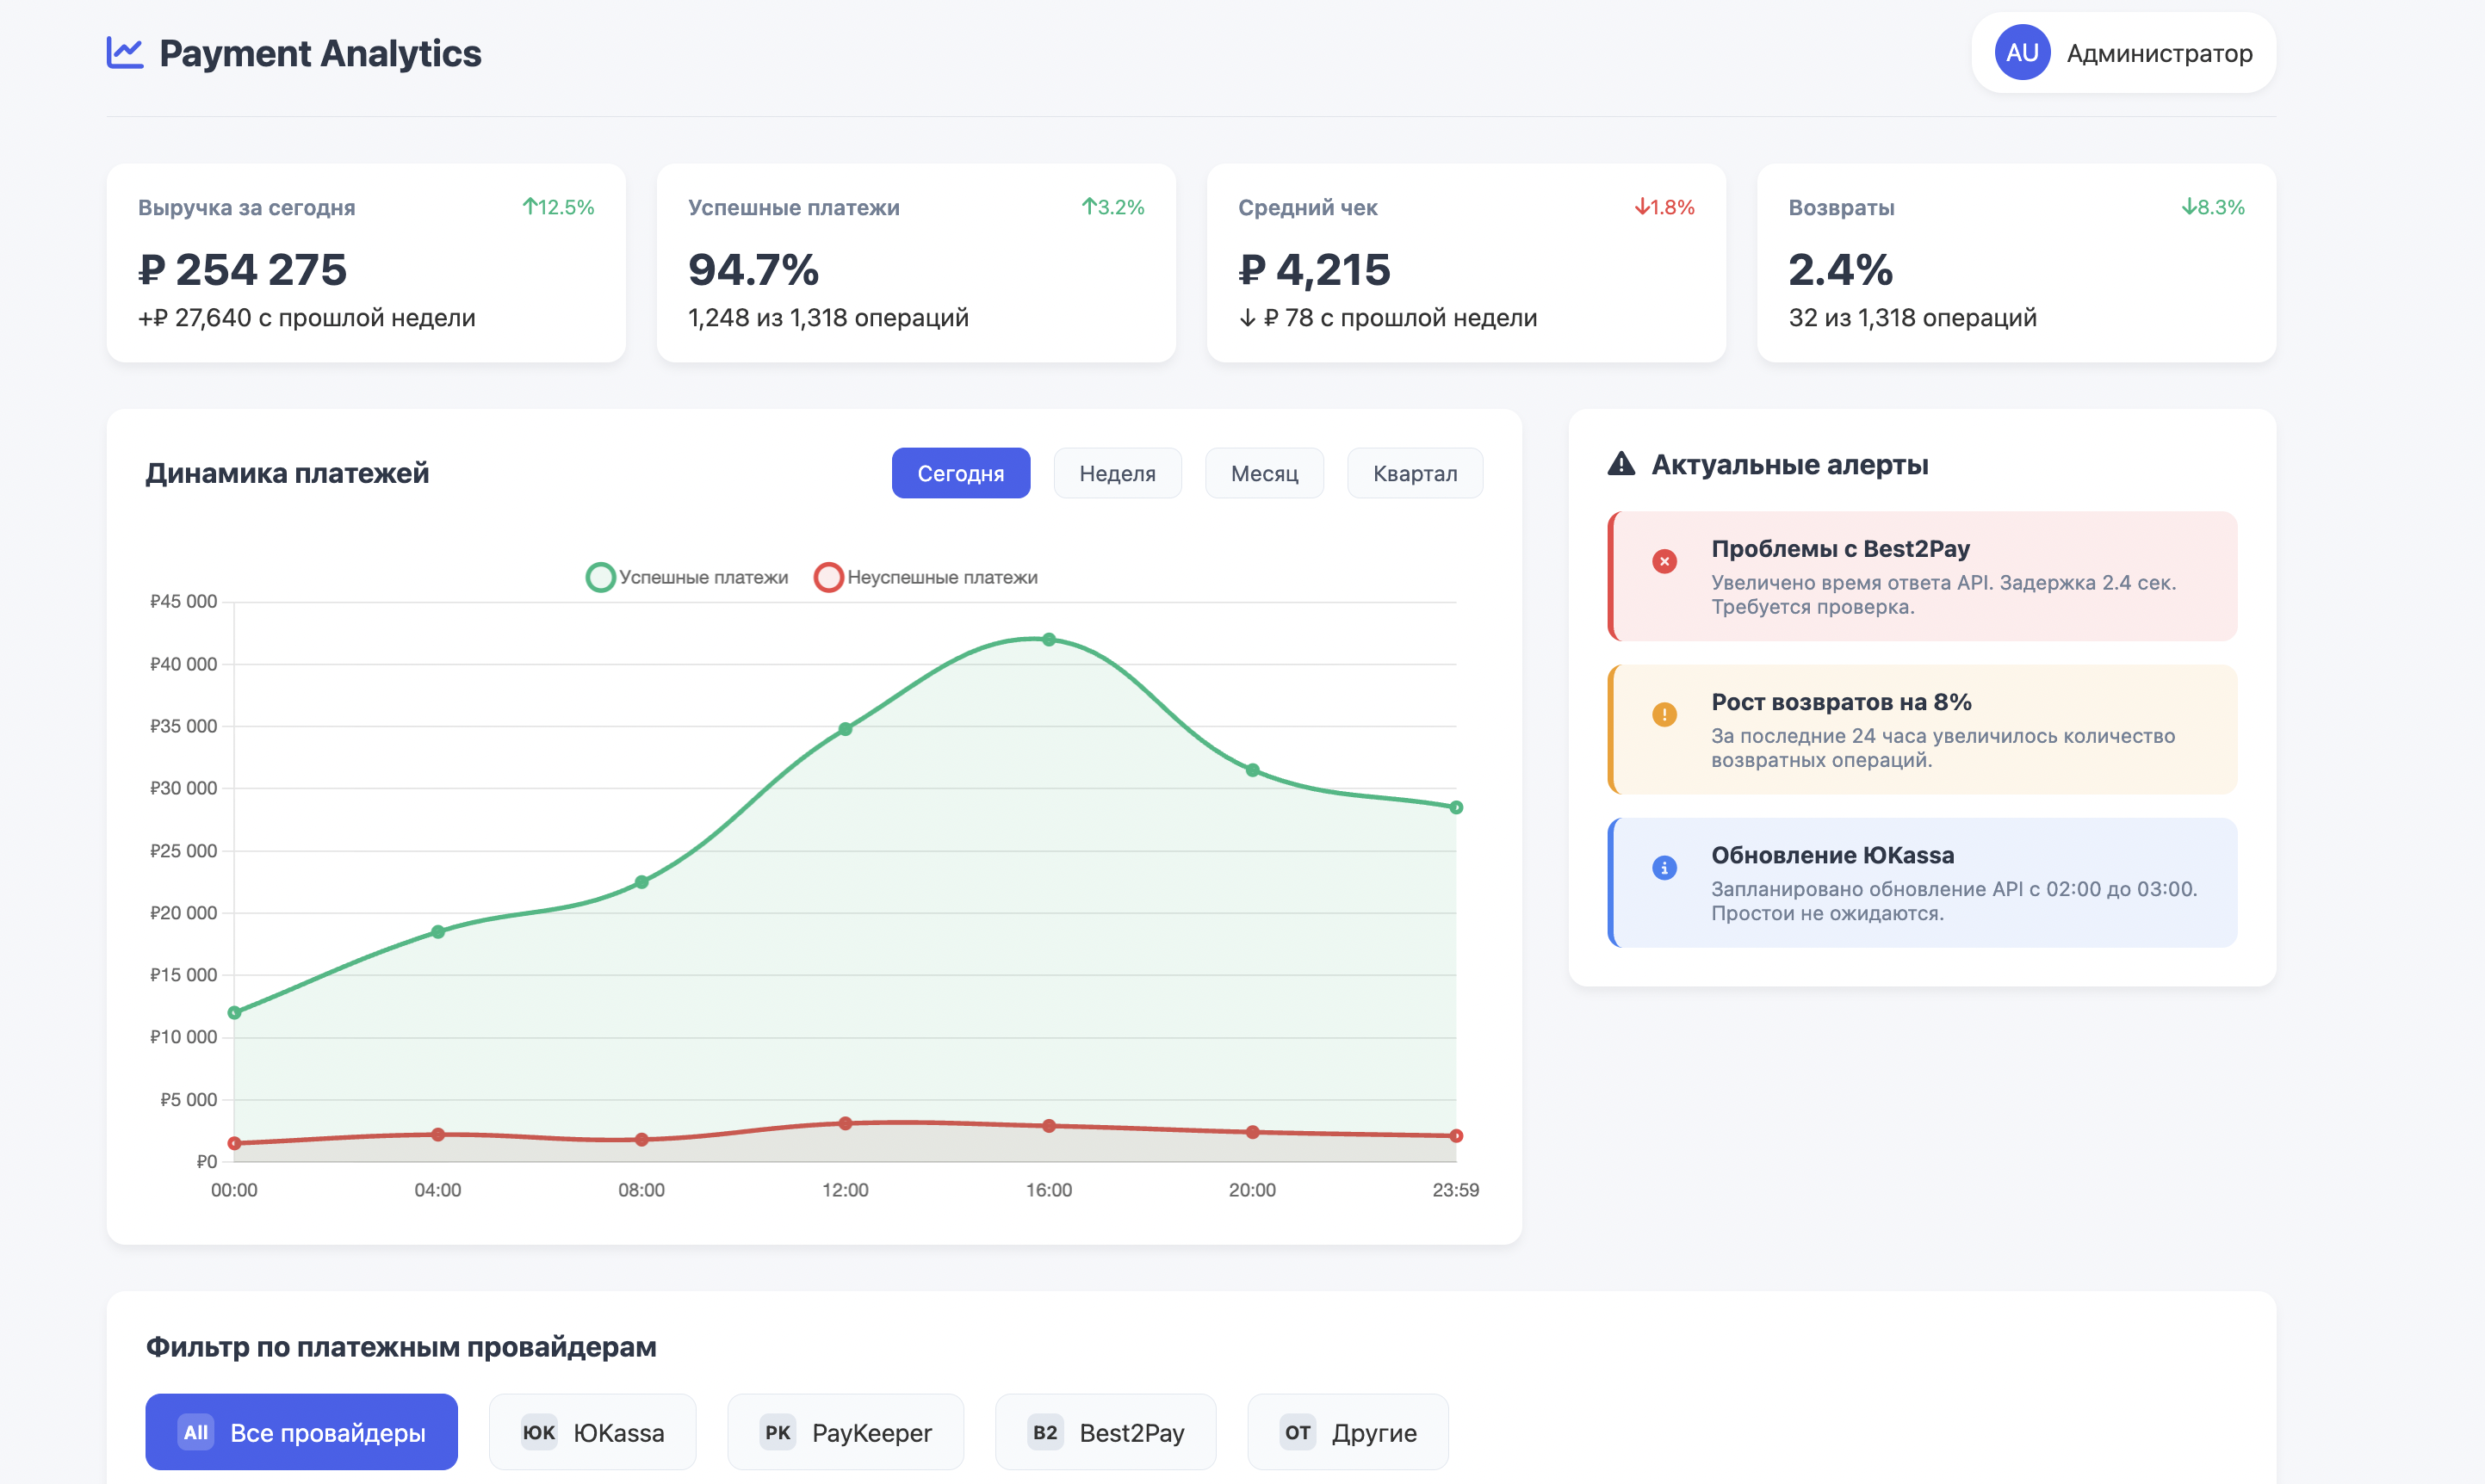Toggle Успешные платежи legend series
The width and height of the screenshot is (2485, 1484).
[x=687, y=577]
